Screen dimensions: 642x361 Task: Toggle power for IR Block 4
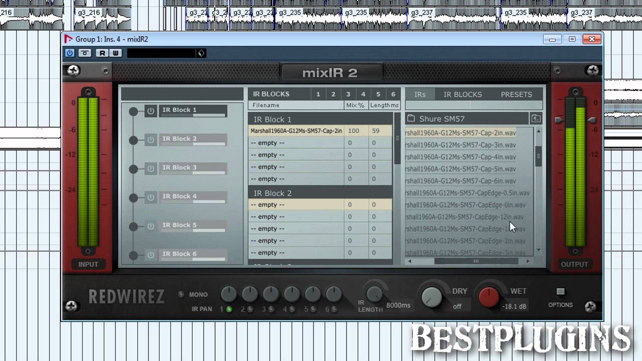click(x=150, y=198)
